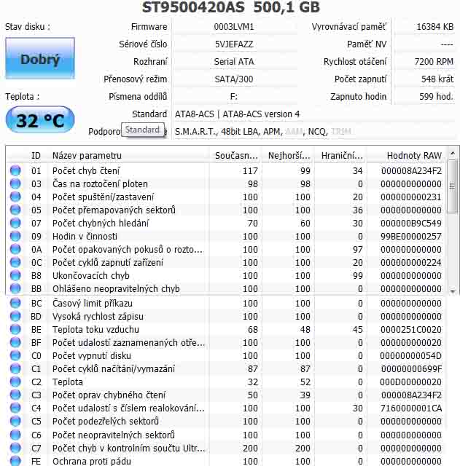Click the ID column header
Image resolution: width=460 pixels, height=466 pixels.
pos(36,155)
